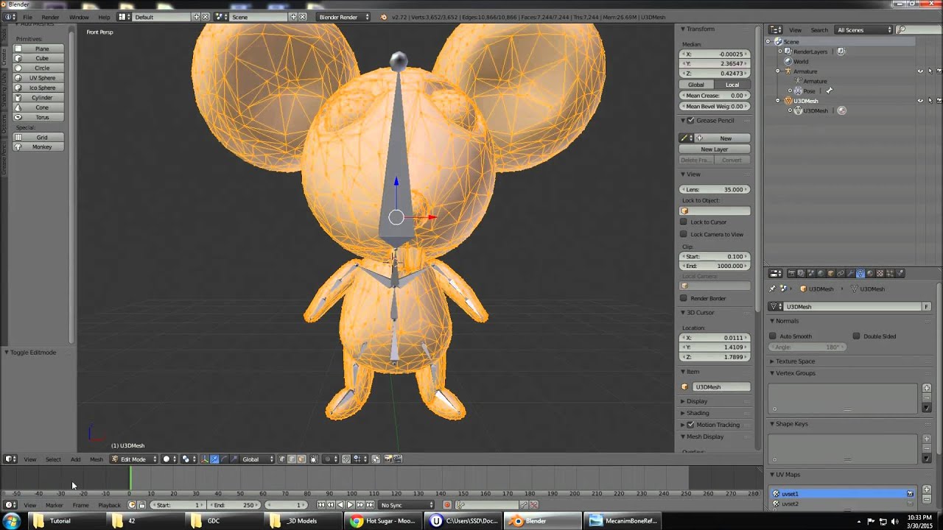Jump to first frame in timeline
This screenshot has height=530, width=943.
[x=321, y=505]
